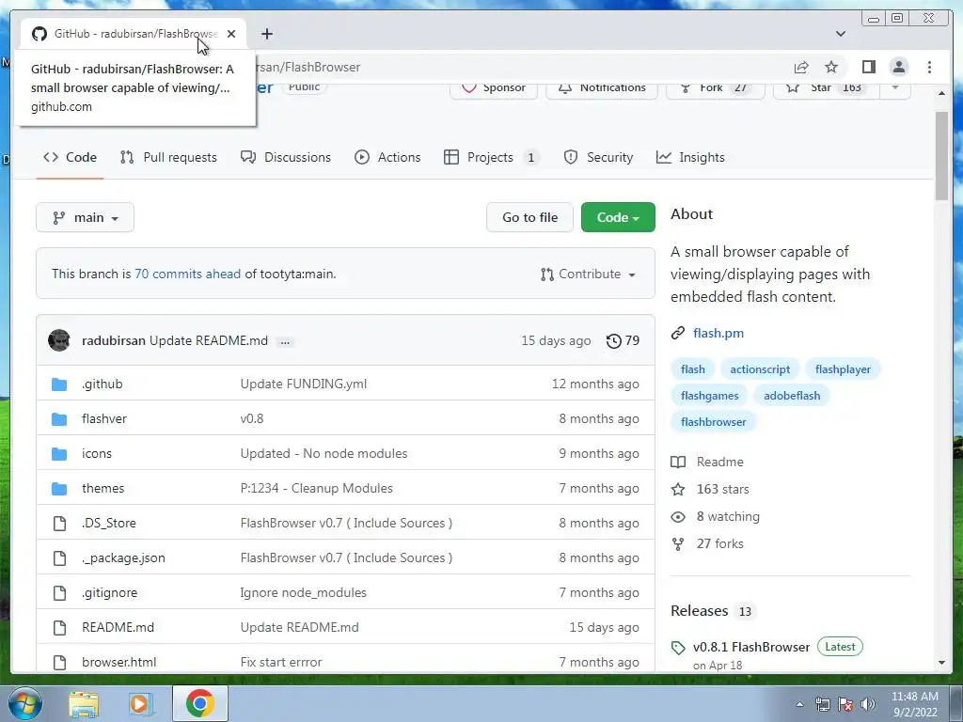The width and height of the screenshot is (963, 722).
Task: Open the tab search chevron in title bar
Action: pyautogui.click(x=841, y=34)
